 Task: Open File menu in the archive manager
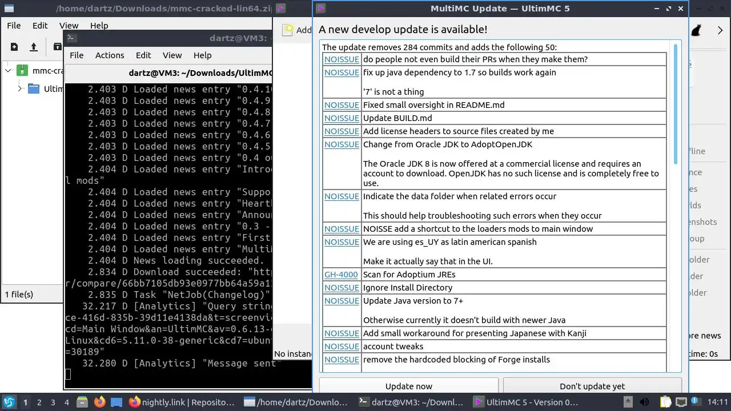tap(14, 26)
